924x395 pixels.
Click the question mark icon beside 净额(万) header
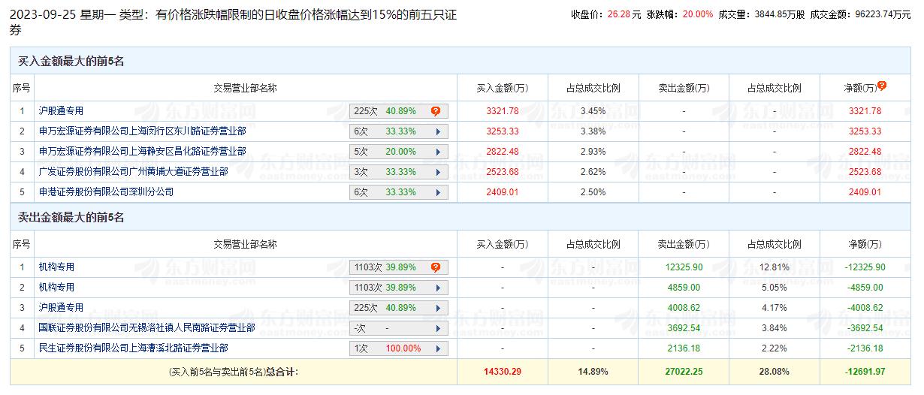click(882, 86)
